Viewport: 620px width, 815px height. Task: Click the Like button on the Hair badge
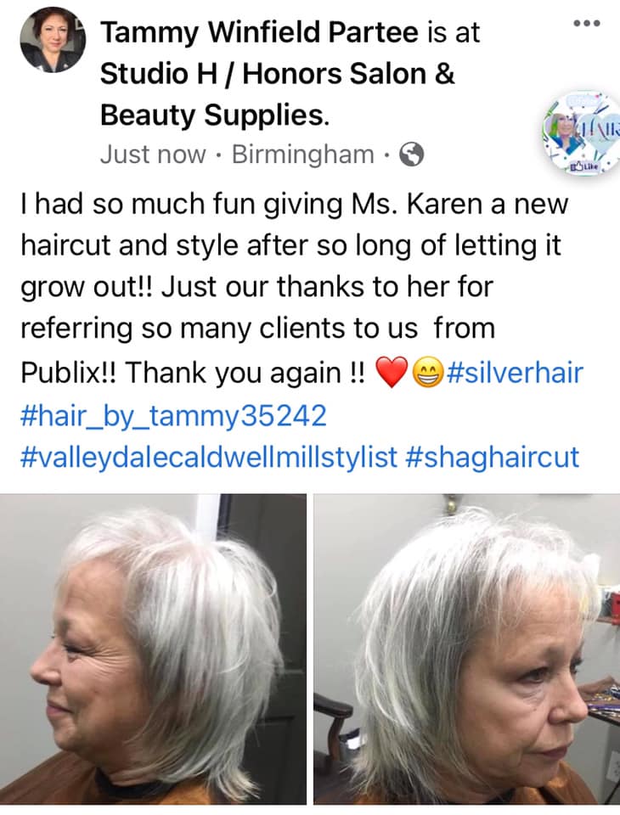click(x=583, y=167)
